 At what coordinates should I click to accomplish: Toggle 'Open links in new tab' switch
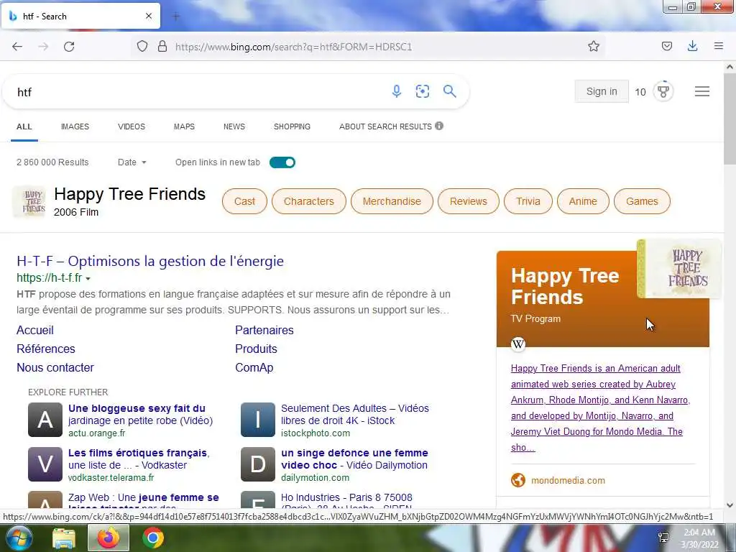[x=282, y=162]
